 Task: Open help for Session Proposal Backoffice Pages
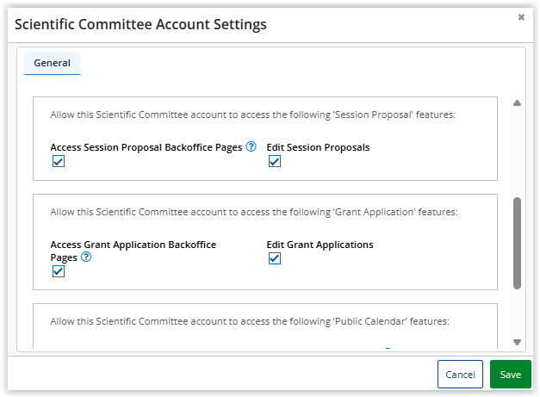pyautogui.click(x=251, y=147)
